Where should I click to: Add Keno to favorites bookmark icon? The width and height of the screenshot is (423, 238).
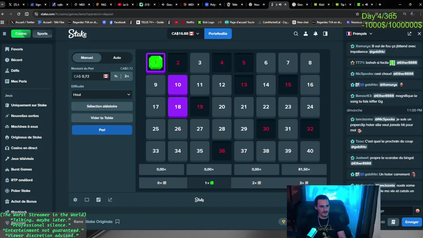click(117, 221)
